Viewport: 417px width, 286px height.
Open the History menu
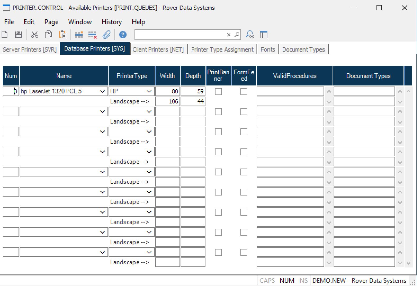(x=111, y=22)
